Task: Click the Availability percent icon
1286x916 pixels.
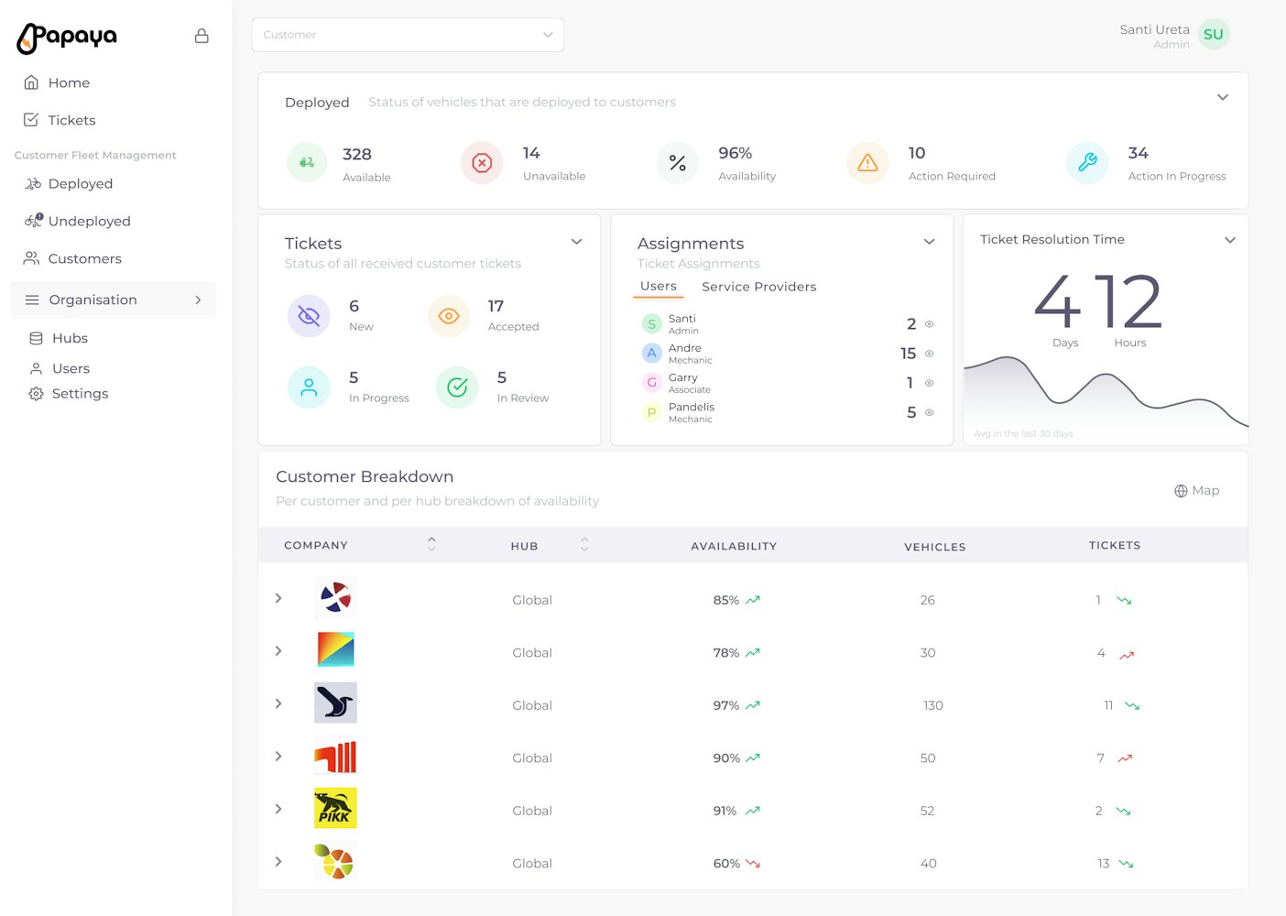Action: pos(678,163)
